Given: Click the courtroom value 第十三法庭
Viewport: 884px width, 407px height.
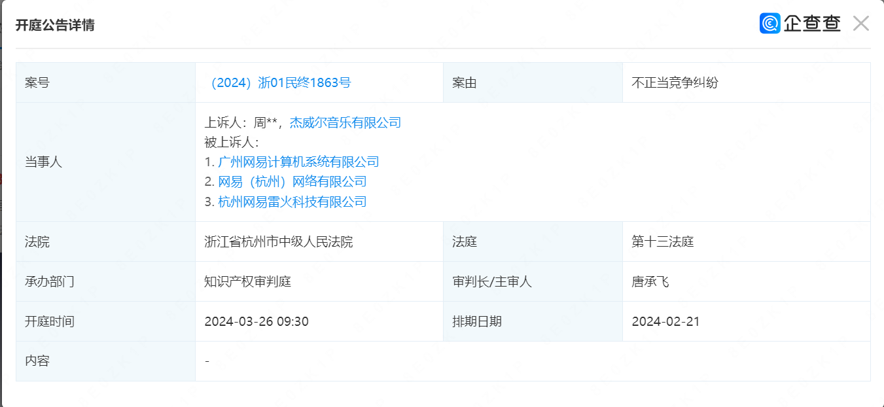Looking at the screenshot, I should [662, 242].
